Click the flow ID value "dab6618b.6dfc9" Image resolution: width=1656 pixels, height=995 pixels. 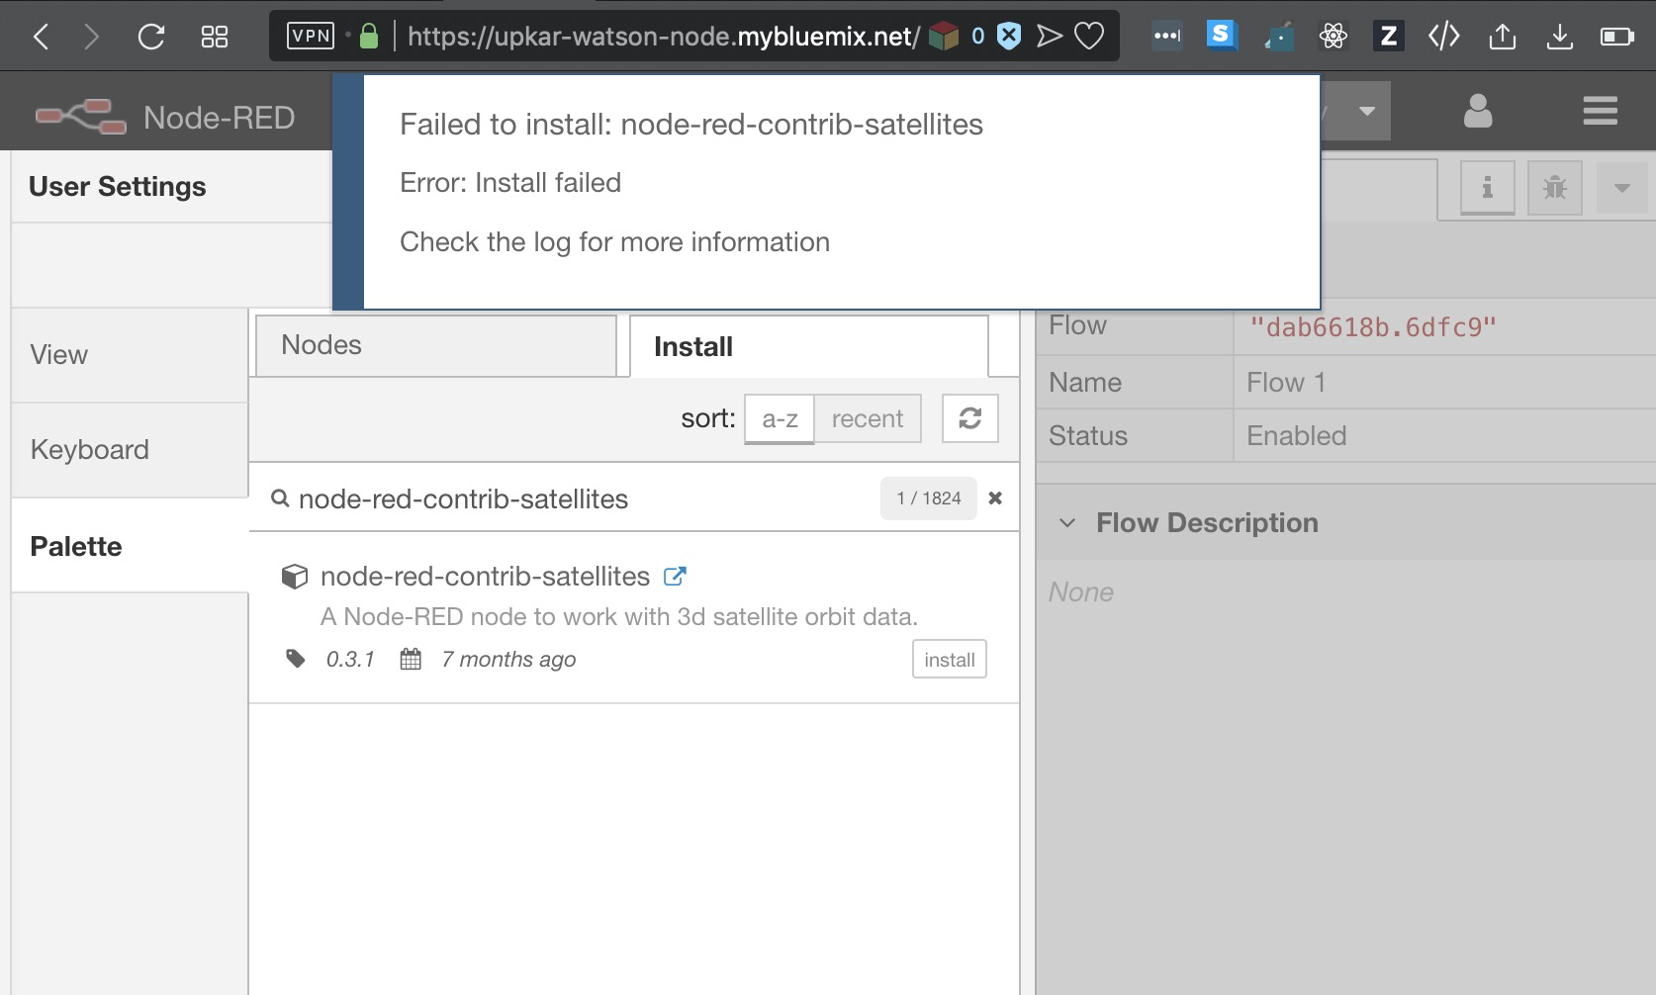point(1373,327)
